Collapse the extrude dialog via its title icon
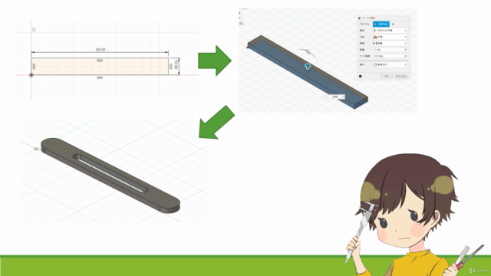The image size is (491, 276). pos(360,18)
